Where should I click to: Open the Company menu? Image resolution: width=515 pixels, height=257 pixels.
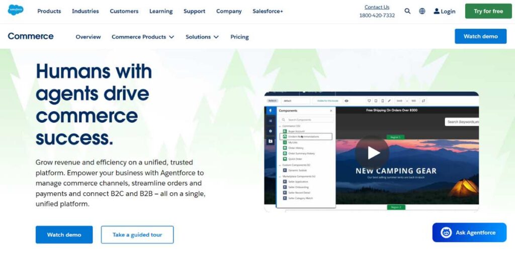coord(229,11)
